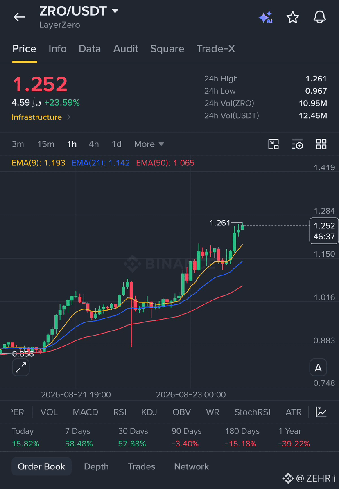Open the Network tab

click(191, 466)
